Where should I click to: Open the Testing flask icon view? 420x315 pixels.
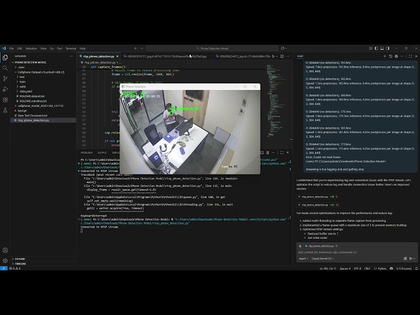click(5, 110)
